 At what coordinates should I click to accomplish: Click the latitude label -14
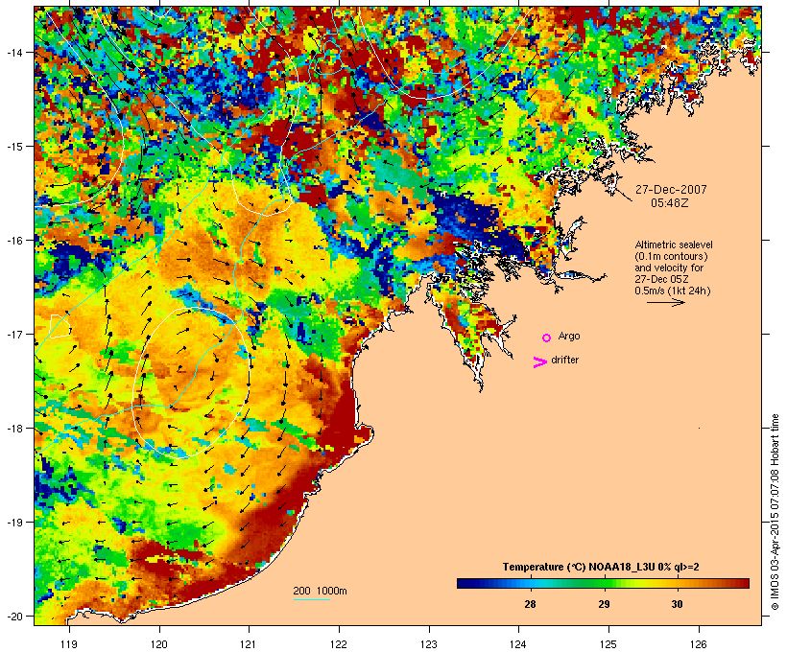click(x=14, y=52)
